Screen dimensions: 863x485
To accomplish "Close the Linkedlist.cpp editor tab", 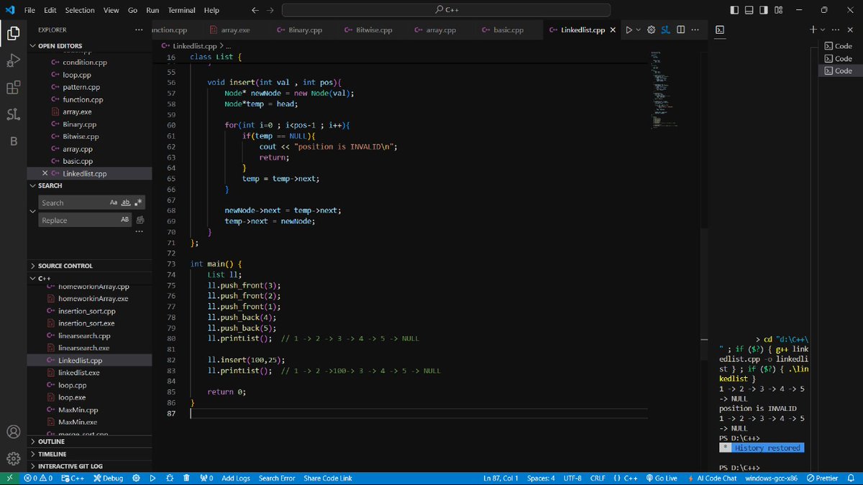I will pyautogui.click(x=613, y=30).
